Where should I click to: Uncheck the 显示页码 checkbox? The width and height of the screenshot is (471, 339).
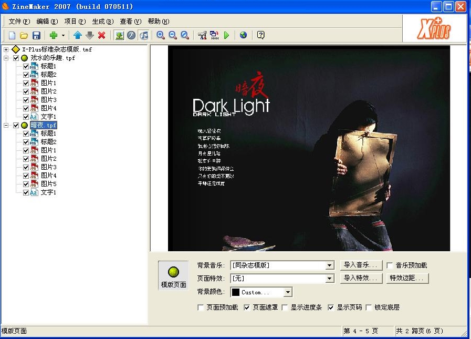point(330,307)
